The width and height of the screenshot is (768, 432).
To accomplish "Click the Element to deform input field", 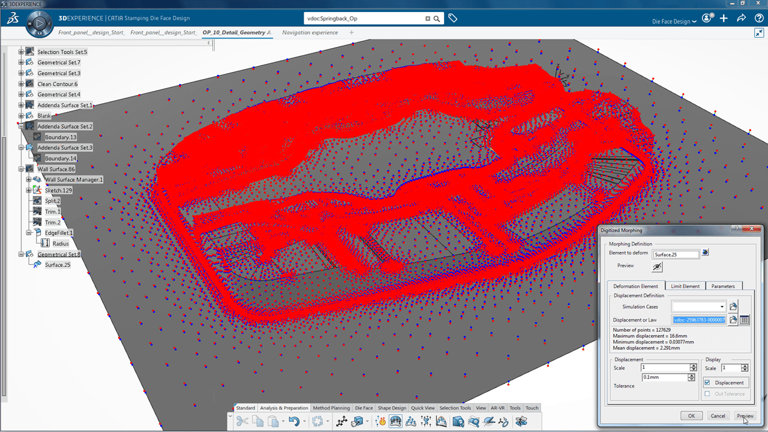I will pyautogui.click(x=676, y=254).
